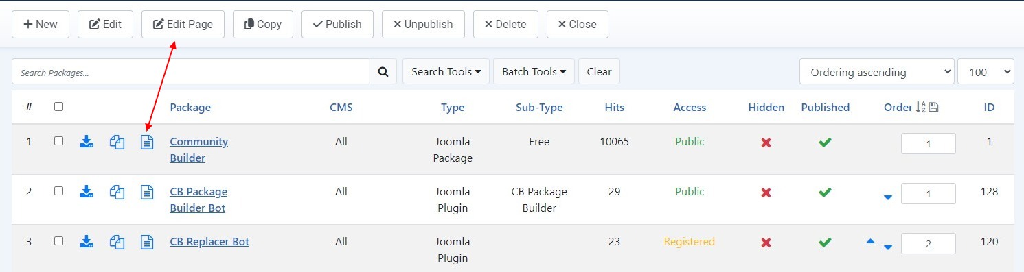Move CB Package Builder Bot down in order
Viewport: 1024px width, 272px height.
[x=887, y=197]
